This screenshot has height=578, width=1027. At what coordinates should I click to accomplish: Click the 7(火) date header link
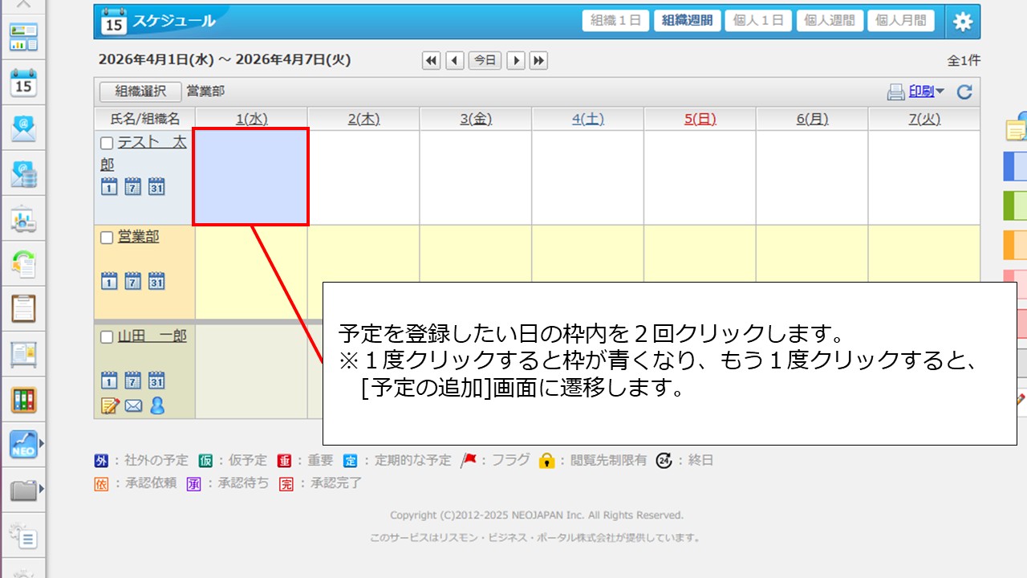924,119
